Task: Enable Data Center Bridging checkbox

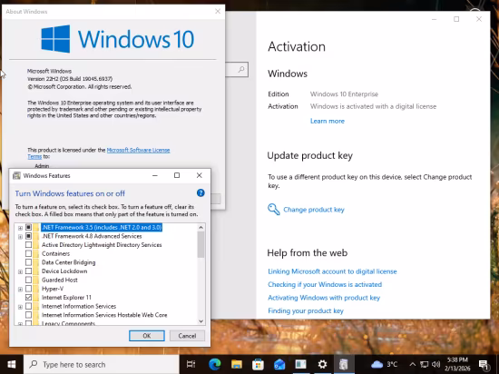Action: [x=28, y=262]
